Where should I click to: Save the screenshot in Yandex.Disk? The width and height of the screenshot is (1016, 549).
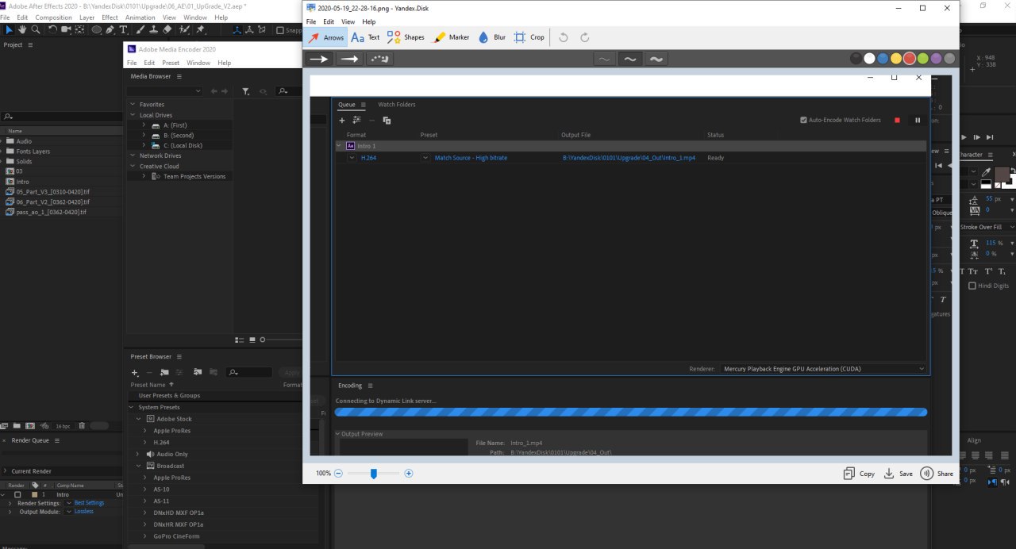coord(898,473)
